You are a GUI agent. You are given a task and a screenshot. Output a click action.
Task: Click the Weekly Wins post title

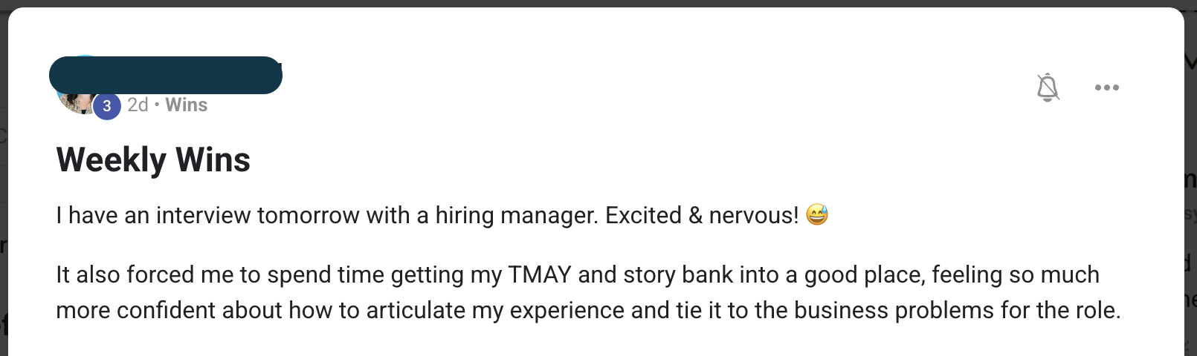153,159
